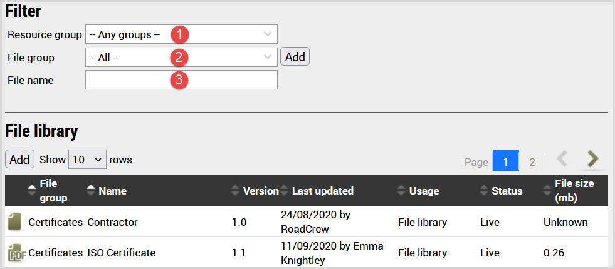Go to the previous page arrow
The height and width of the screenshot is (269, 615).
pos(562,160)
